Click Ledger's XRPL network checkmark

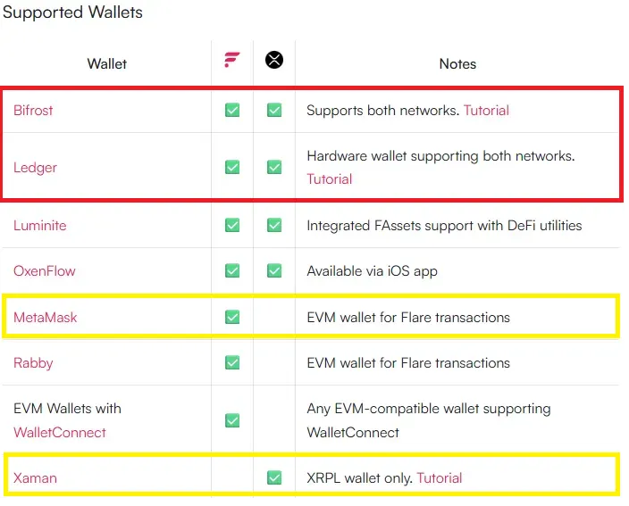click(274, 167)
